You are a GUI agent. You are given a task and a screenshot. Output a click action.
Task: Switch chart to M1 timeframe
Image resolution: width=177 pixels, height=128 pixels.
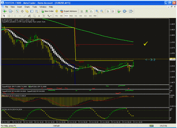click(57, 16)
